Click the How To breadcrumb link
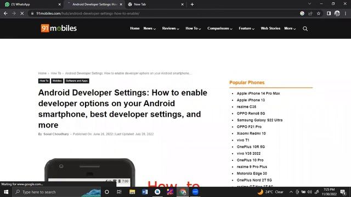 click(x=56, y=73)
